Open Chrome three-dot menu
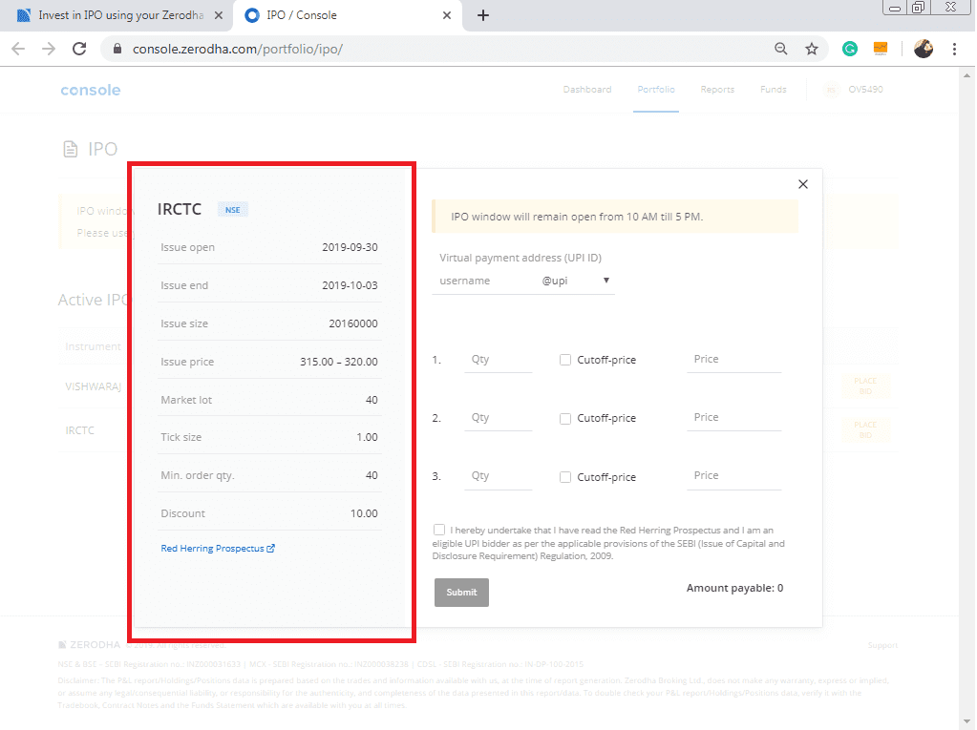 tap(955, 49)
